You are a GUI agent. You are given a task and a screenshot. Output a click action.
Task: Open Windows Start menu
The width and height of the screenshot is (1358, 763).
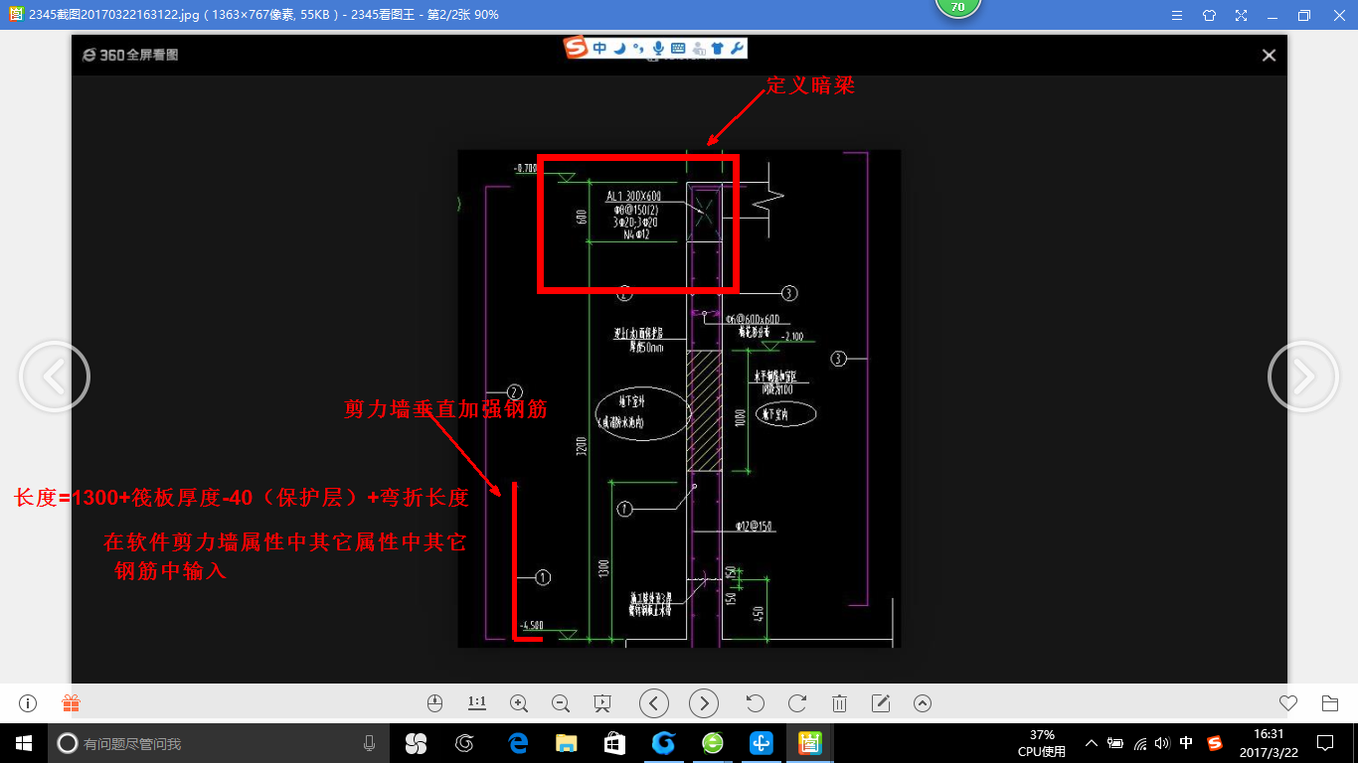tap(23, 743)
